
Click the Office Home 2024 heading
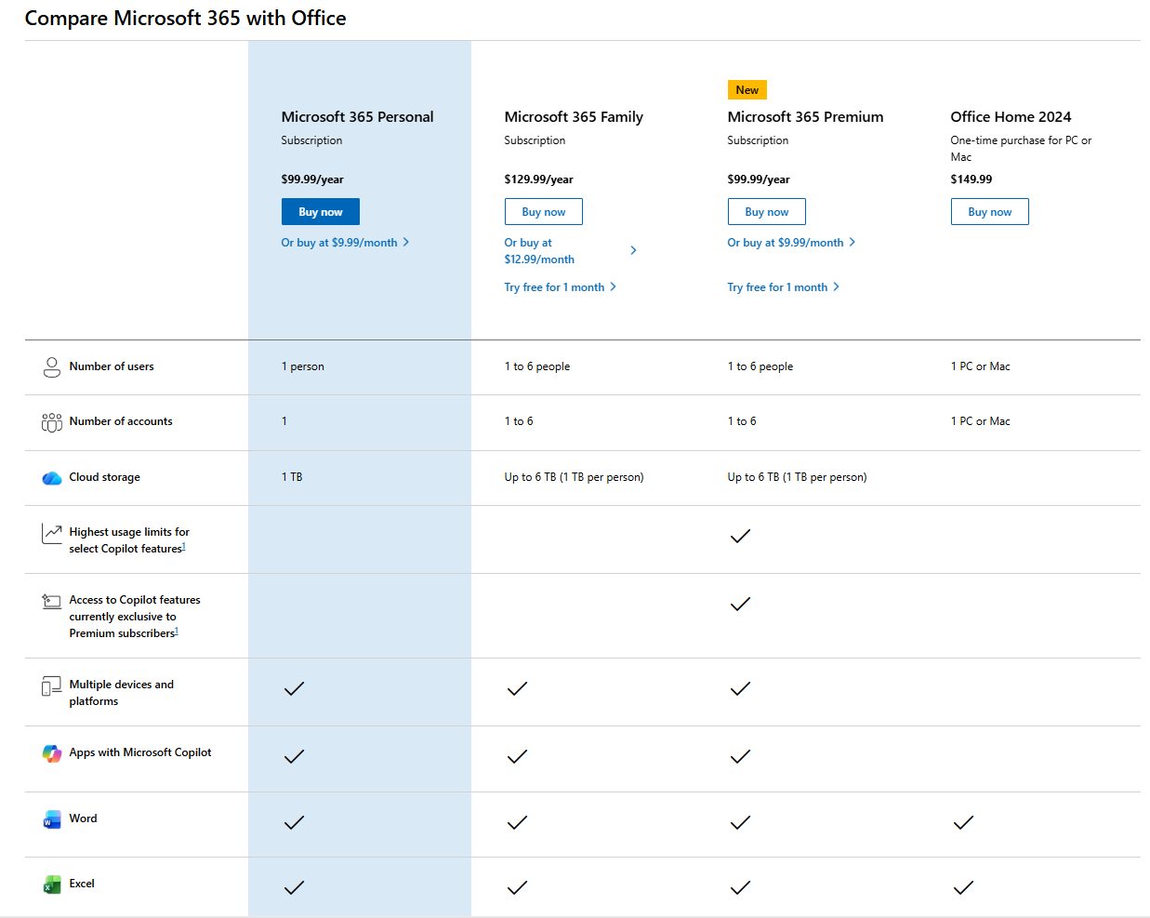[x=1011, y=117]
